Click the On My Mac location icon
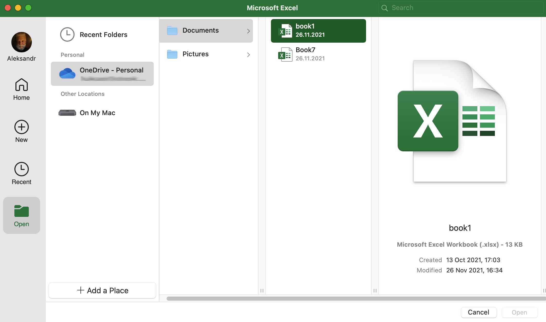 pyautogui.click(x=67, y=113)
